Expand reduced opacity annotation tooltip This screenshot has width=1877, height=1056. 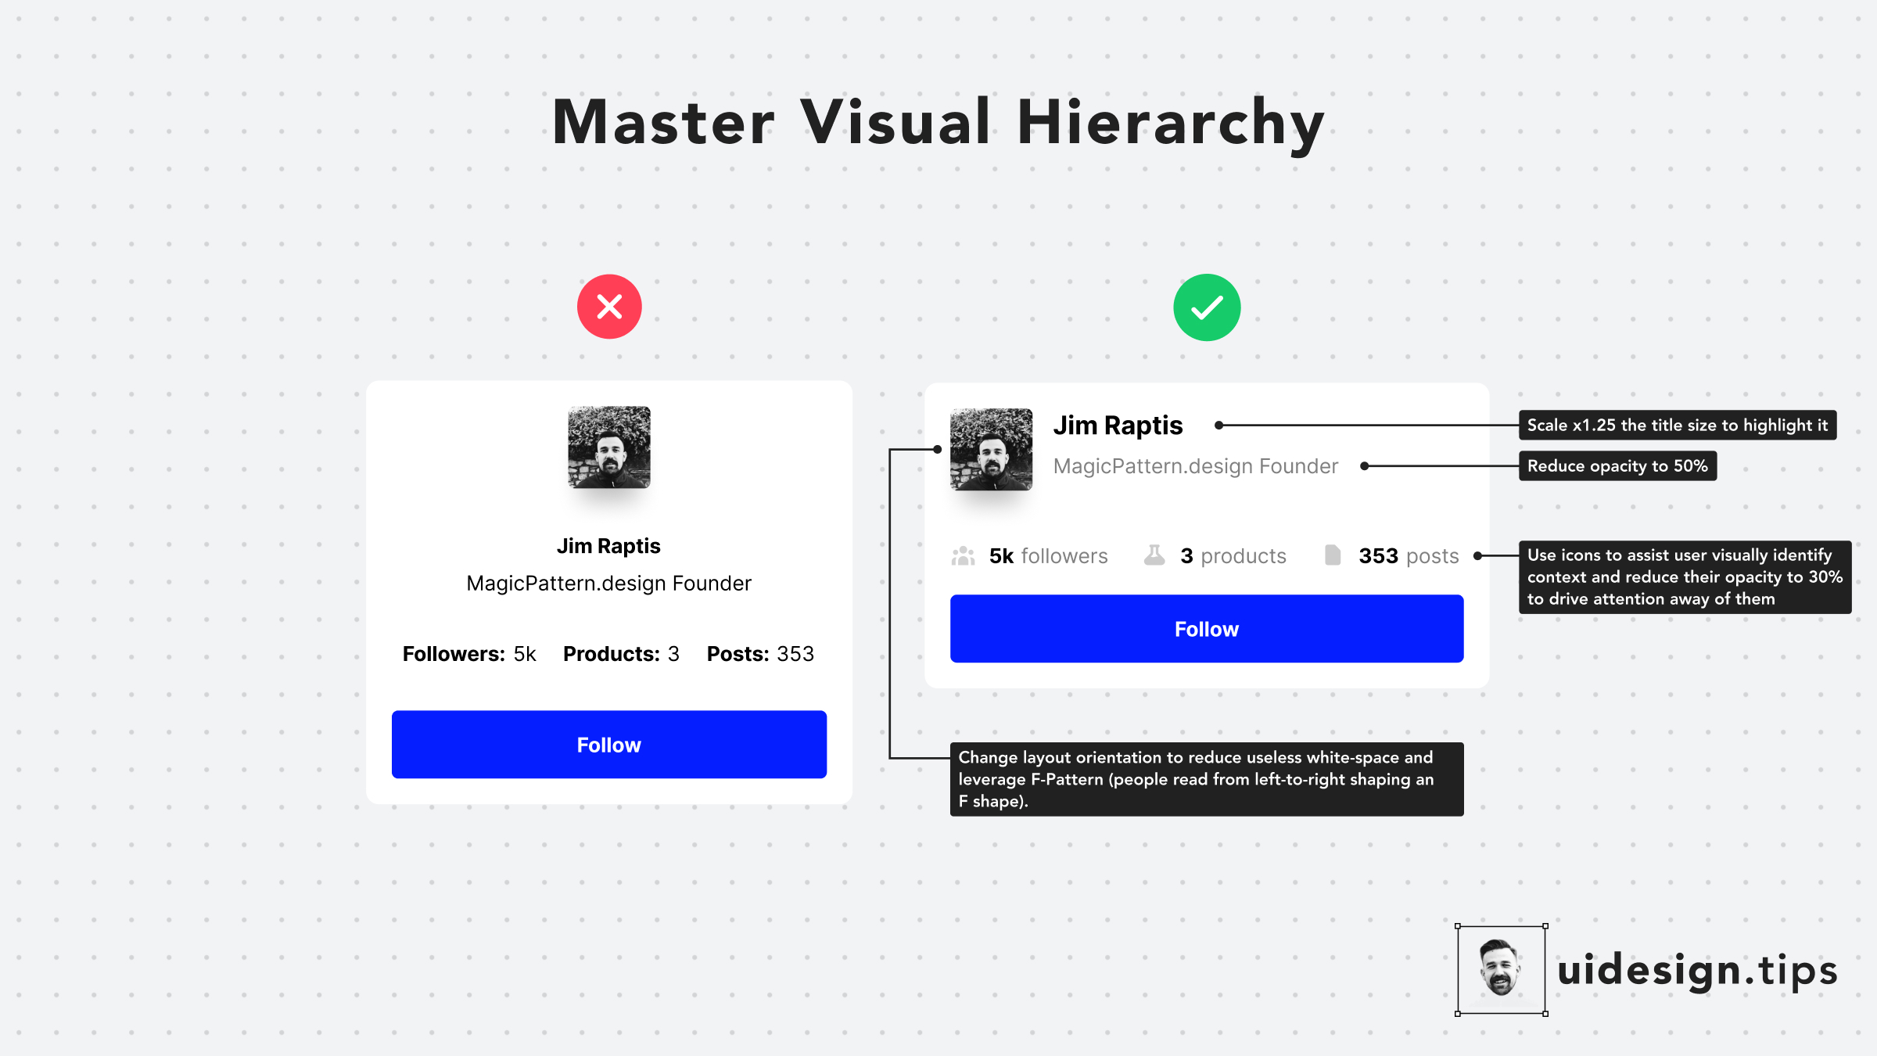click(x=1619, y=467)
